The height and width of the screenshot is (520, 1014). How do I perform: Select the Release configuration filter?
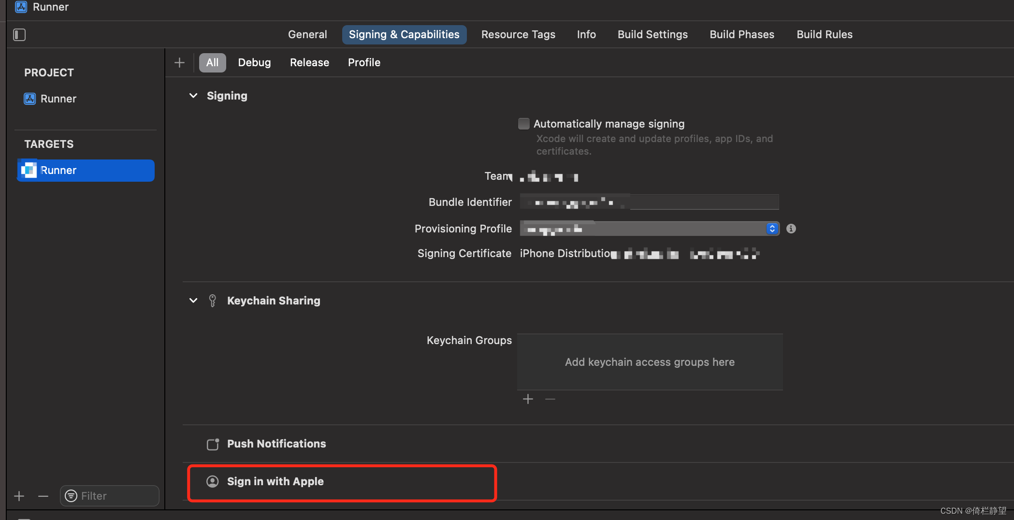309,63
